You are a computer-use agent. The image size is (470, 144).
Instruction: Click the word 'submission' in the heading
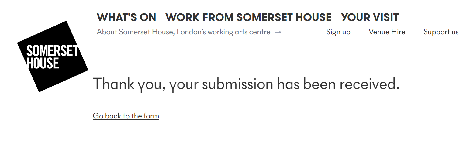click(237, 84)
